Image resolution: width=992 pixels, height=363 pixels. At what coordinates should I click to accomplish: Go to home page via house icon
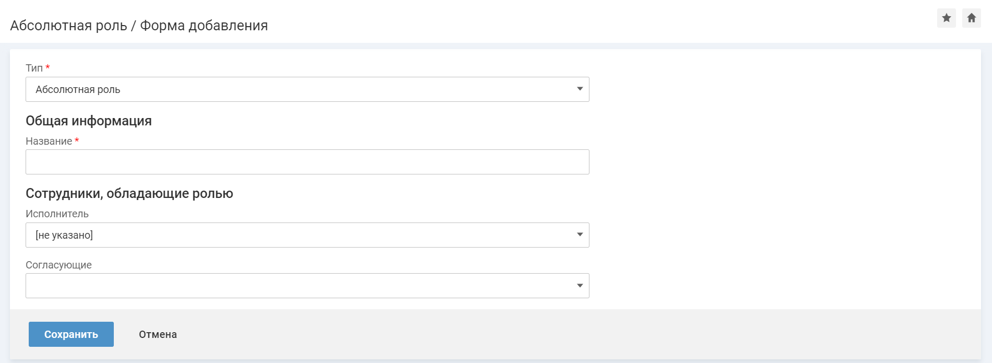pyautogui.click(x=971, y=18)
